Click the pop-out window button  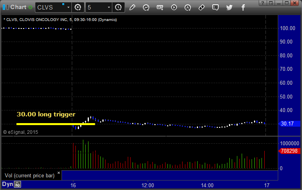point(271,3)
